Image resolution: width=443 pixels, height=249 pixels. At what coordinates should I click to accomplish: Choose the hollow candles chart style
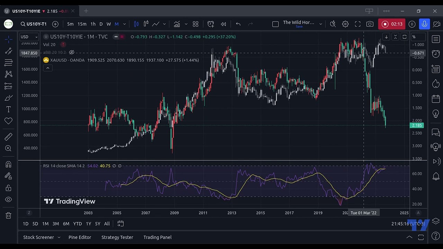(x=146, y=24)
